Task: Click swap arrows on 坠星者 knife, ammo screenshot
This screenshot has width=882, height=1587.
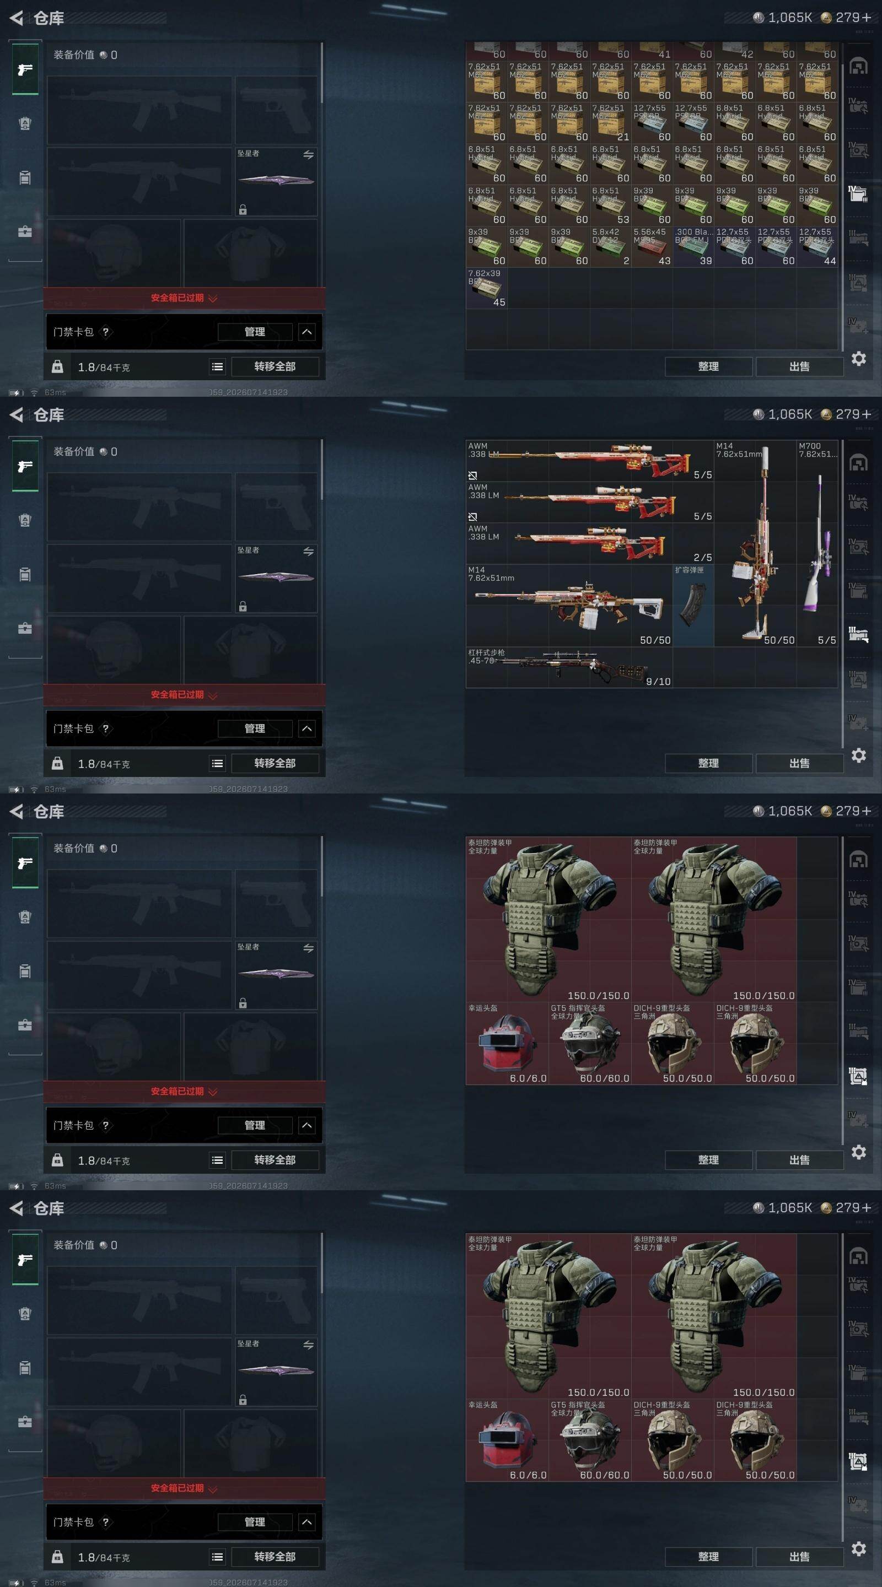Action: point(308,155)
